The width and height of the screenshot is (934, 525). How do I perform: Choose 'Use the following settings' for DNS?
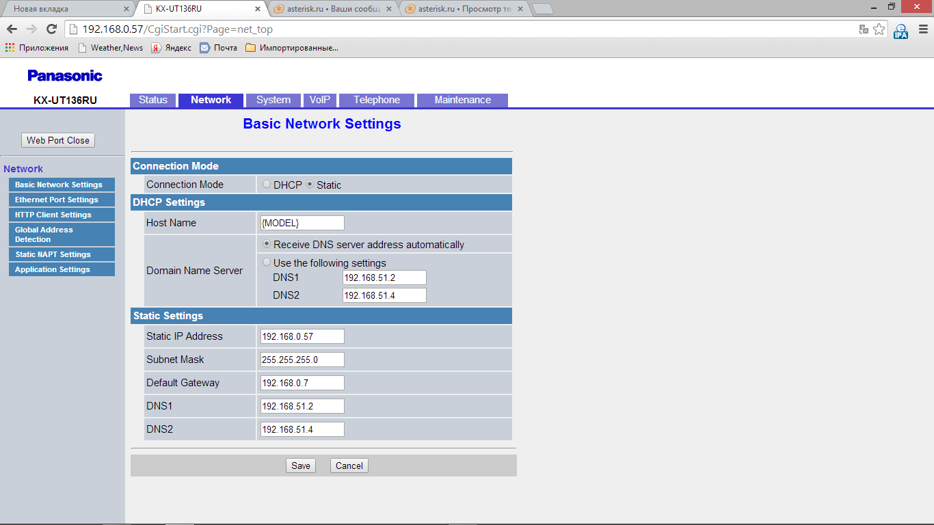[267, 262]
